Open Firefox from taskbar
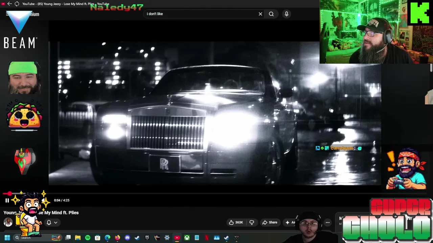 pyautogui.click(x=117, y=238)
